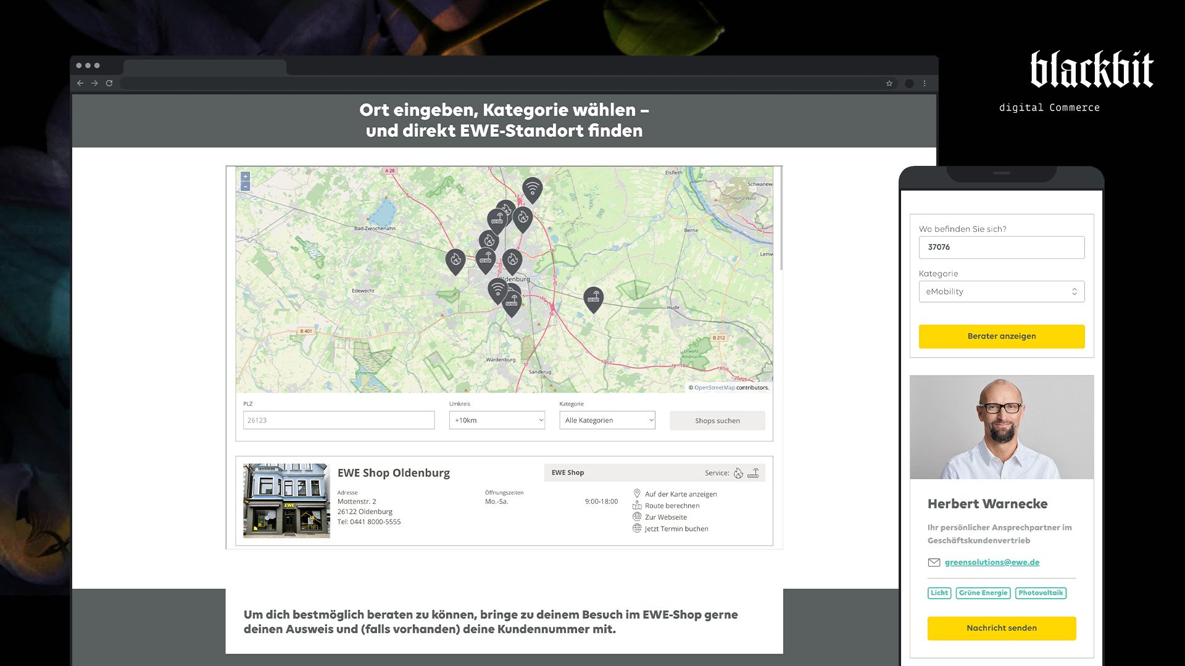Click the zoom-out minus control on the map
Screen dimensions: 1185x666
coord(245,186)
